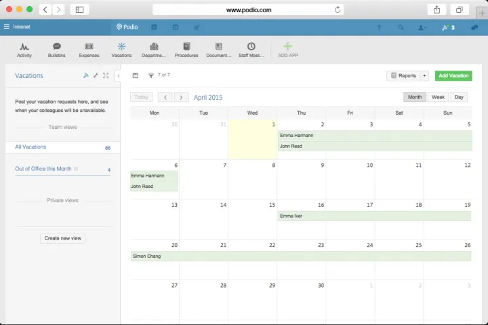Open the user account dropdown
Image resolution: width=488 pixels, height=325 pixels.
coord(422,28)
